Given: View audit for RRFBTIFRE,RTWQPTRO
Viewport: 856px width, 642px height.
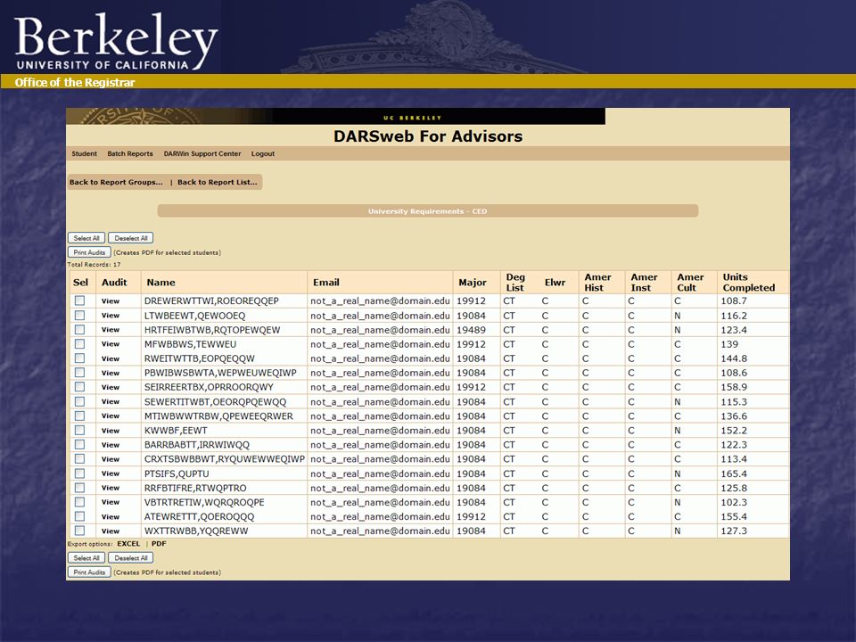Looking at the screenshot, I should pyautogui.click(x=111, y=488).
